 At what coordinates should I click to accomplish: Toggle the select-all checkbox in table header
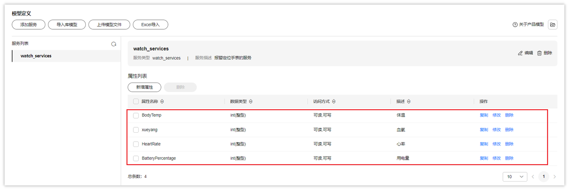point(136,101)
